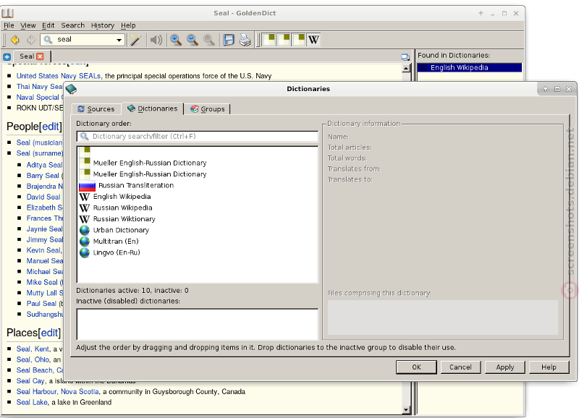
Task: Switch to the Sources tab
Action: (x=96, y=108)
